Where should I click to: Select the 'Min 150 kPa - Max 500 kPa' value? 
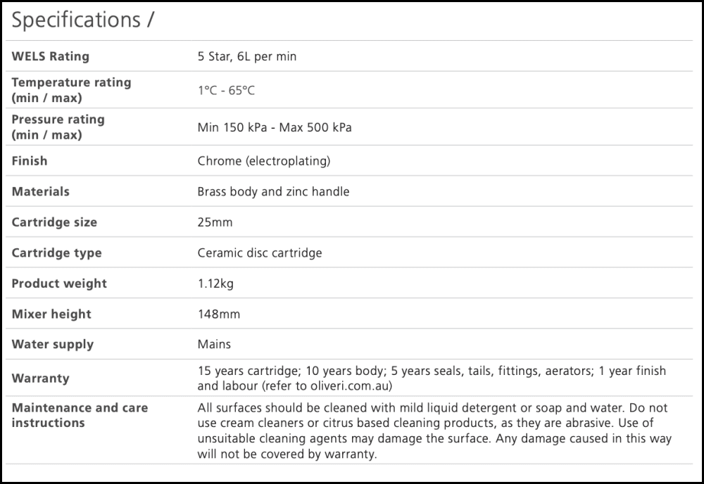click(x=275, y=128)
